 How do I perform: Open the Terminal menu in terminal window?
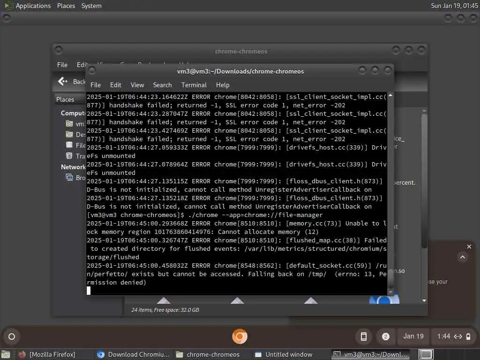pyautogui.click(x=194, y=85)
